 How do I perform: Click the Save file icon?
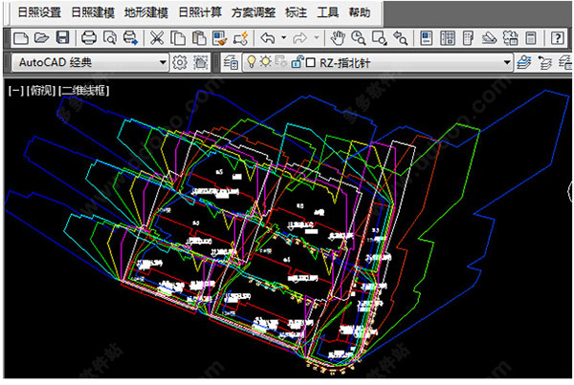point(62,38)
